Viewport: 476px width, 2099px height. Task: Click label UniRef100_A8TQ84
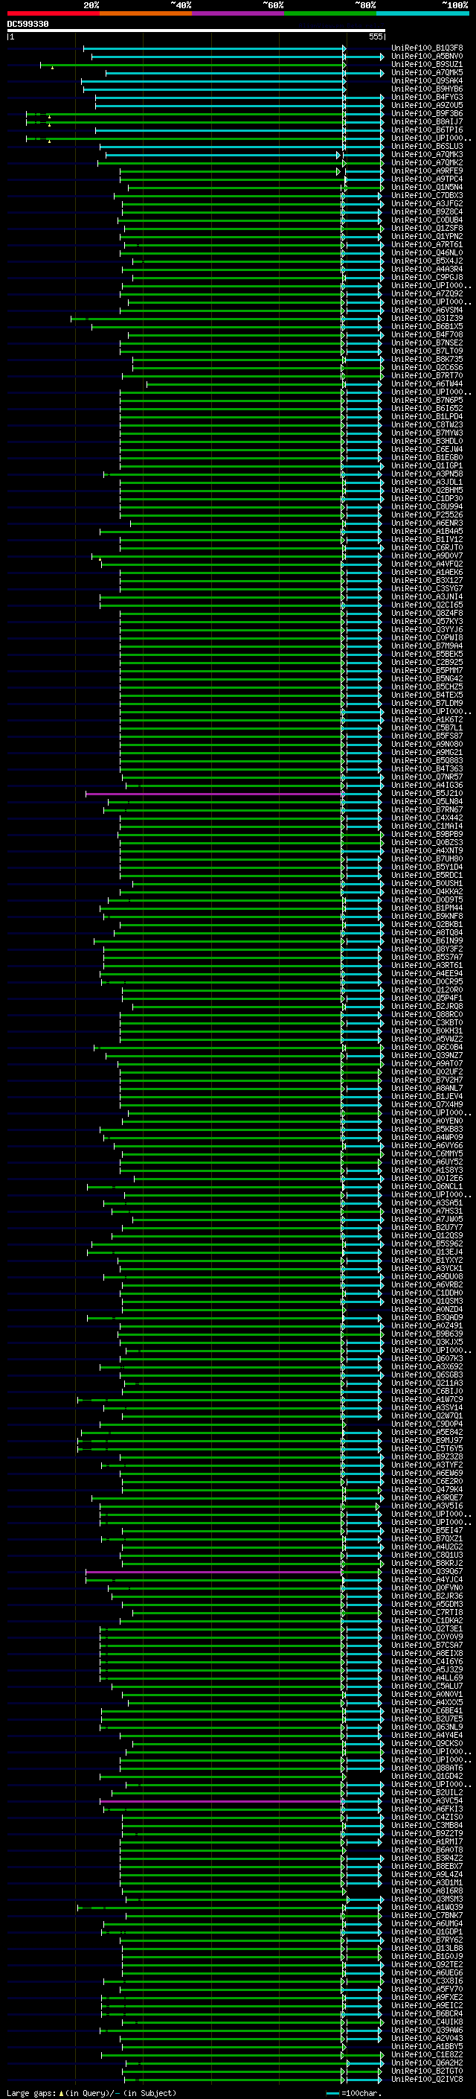[x=426, y=933]
